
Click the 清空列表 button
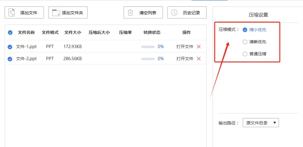pyautogui.click(x=143, y=13)
